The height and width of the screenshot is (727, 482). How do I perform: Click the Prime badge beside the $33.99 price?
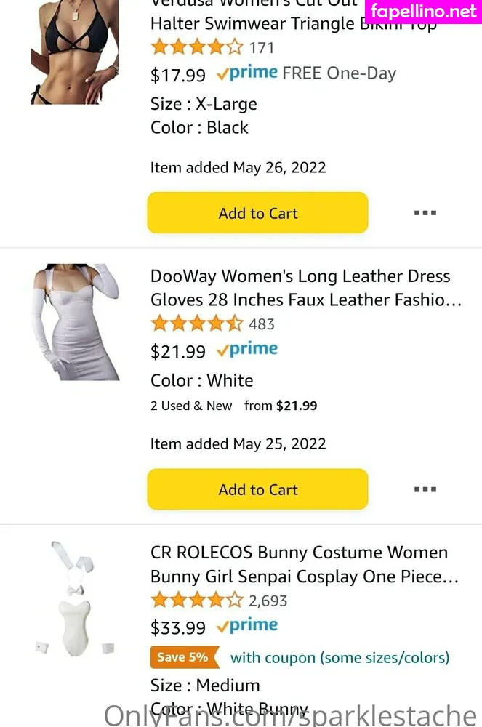[x=247, y=626]
